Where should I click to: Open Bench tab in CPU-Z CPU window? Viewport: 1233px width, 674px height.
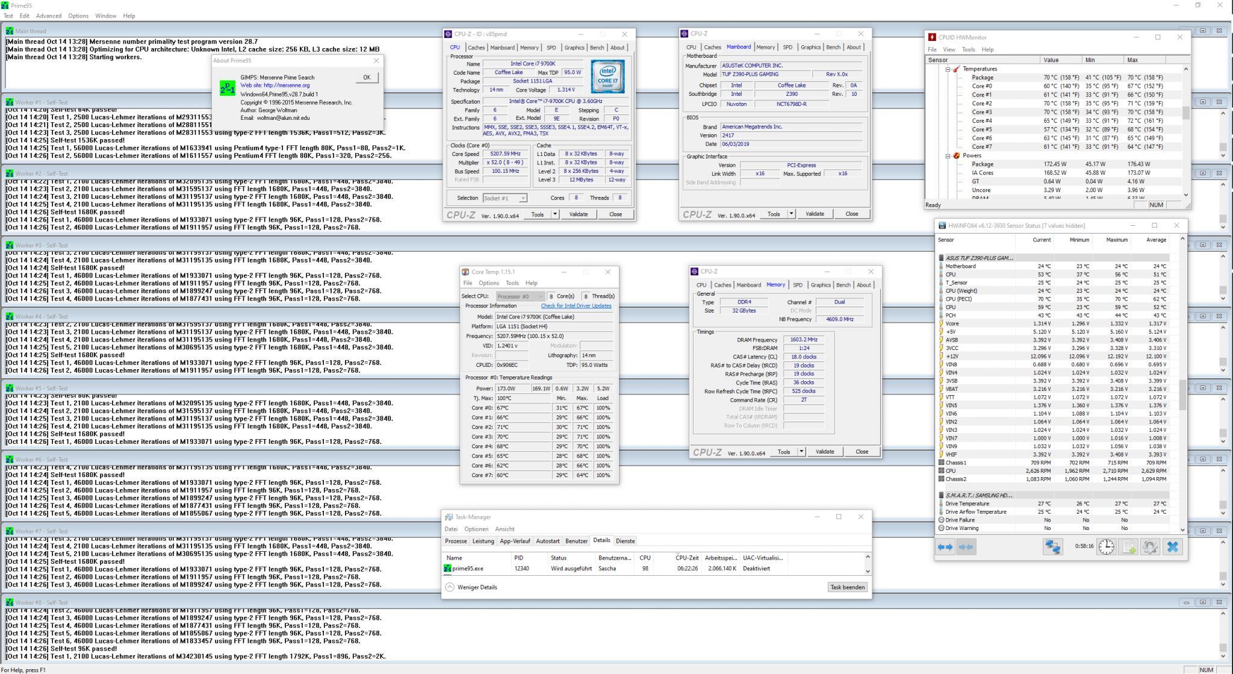click(597, 48)
